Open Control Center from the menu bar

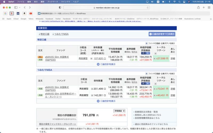click(184, 2)
